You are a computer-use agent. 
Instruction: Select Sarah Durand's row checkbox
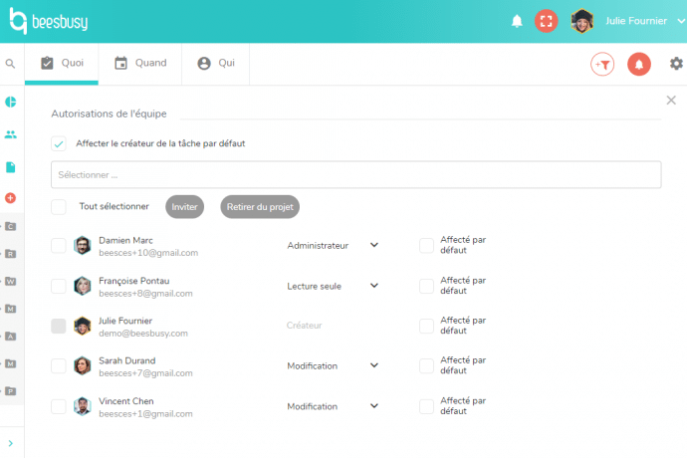59,366
